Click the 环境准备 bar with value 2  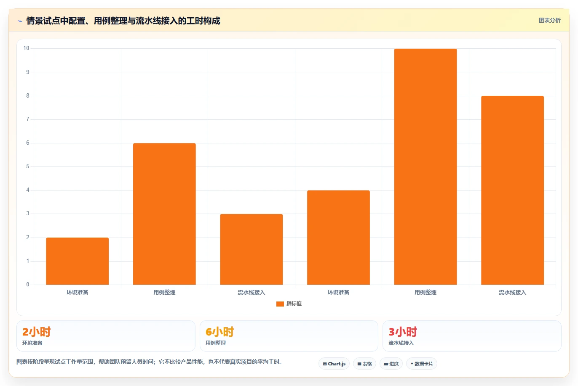click(x=78, y=261)
